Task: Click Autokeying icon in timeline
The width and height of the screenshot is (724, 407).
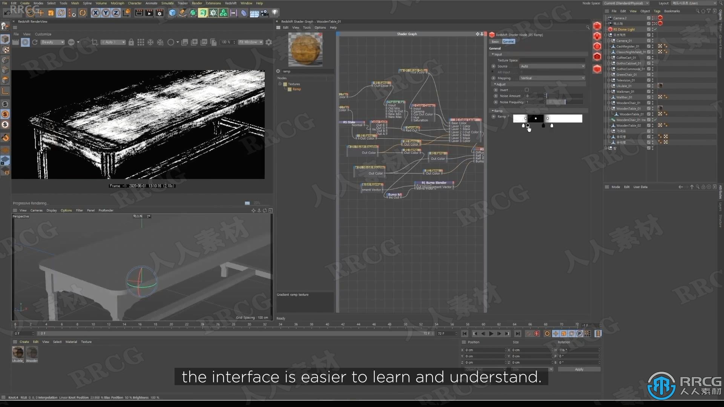Action: click(537, 334)
